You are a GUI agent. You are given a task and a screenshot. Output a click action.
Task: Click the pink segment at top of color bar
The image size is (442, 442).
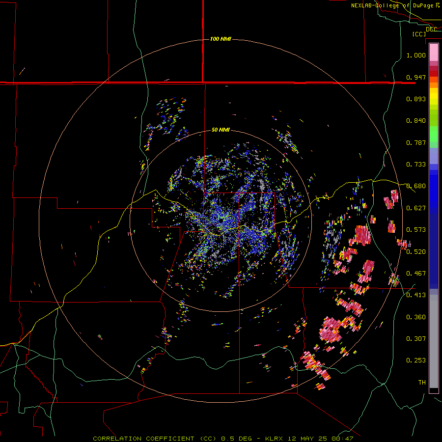coord(434,53)
